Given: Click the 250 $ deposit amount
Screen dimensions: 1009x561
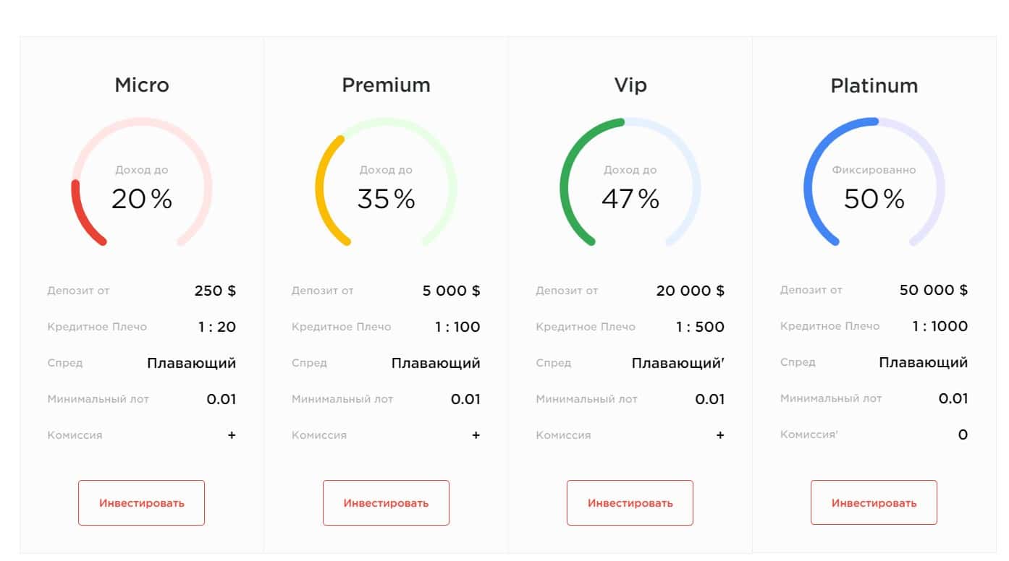Looking at the screenshot, I should pyautogui.click(x=215, y=291).
